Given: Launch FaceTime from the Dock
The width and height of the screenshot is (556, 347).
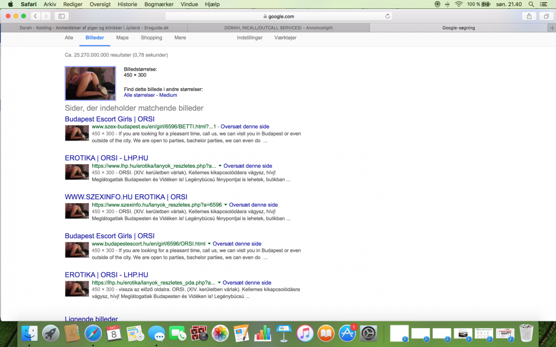Looking at the screenshot, I should pyautogui.click(x=177, y=334).
